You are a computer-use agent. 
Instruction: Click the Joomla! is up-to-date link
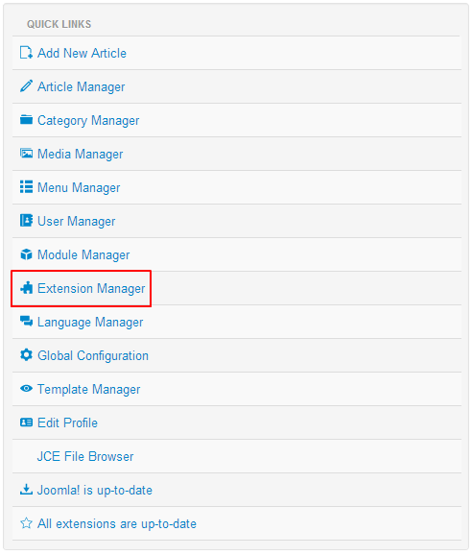tap(95, 491)
